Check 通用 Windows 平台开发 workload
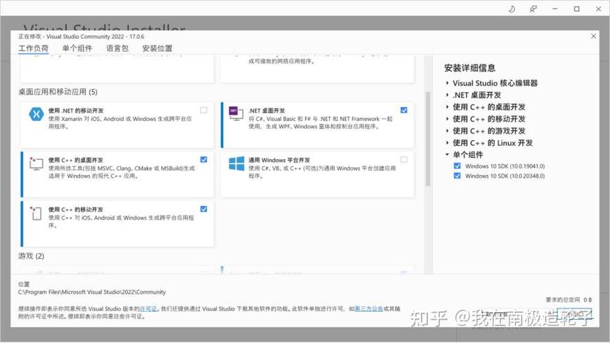The image size is (610, 343). click(x=404, y=160)
